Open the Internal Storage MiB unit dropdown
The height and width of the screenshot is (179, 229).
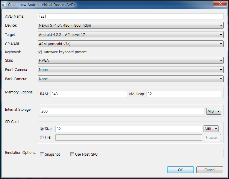pyautogui.click(x=213, y=111)
